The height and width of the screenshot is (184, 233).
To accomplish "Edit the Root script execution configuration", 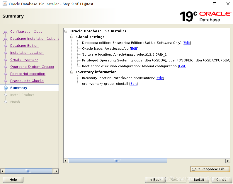I will pyautogui.click(x=182, y=66).
